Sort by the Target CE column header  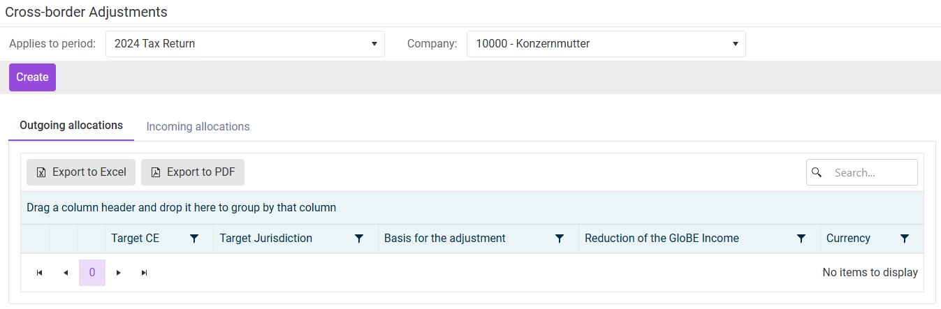point(136,239)
